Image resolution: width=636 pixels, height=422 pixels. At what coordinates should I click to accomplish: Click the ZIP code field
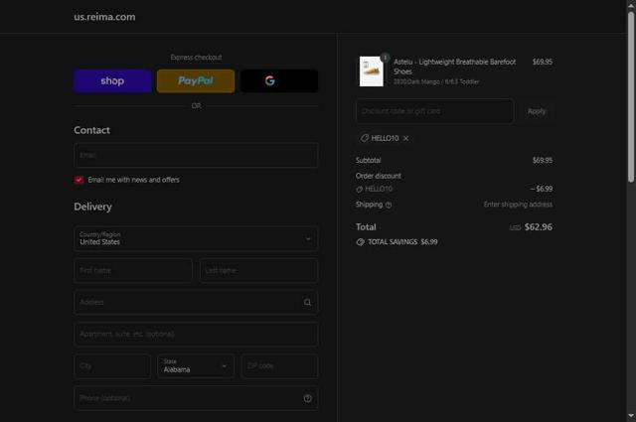pyautogui.click(x=279, y=366)
